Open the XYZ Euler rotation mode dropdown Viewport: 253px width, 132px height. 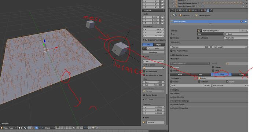tap(153, 11)
